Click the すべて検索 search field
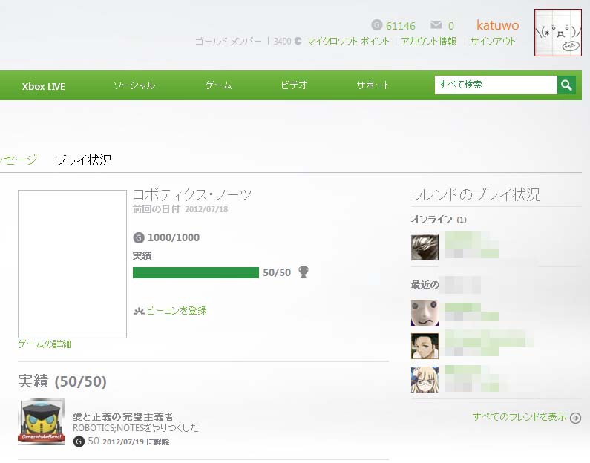Viewport: 590px width, 463px height. [496, 85]
